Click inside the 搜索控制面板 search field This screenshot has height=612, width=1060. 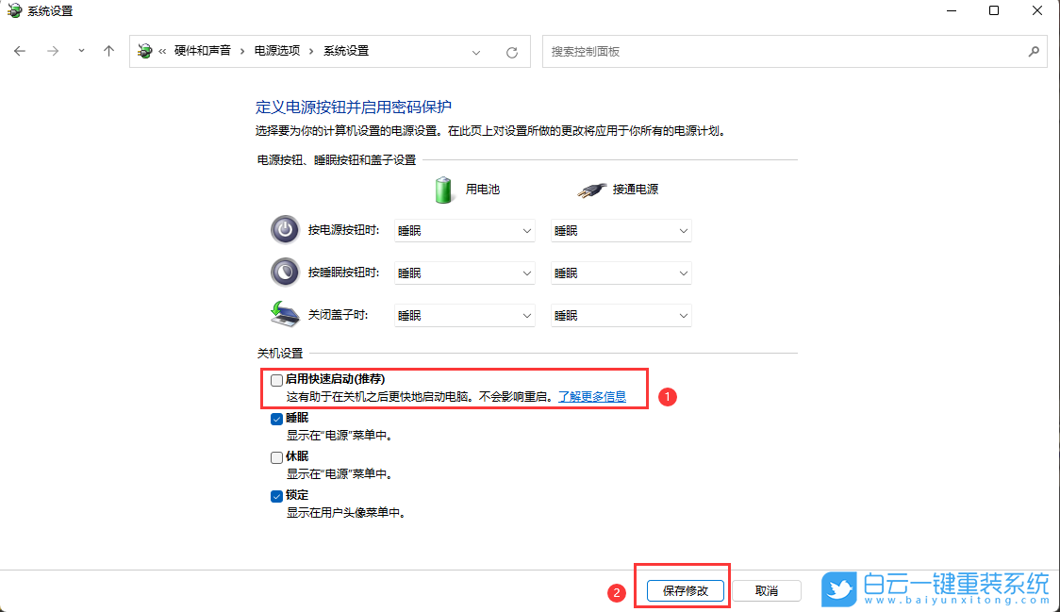click(792, 52)
